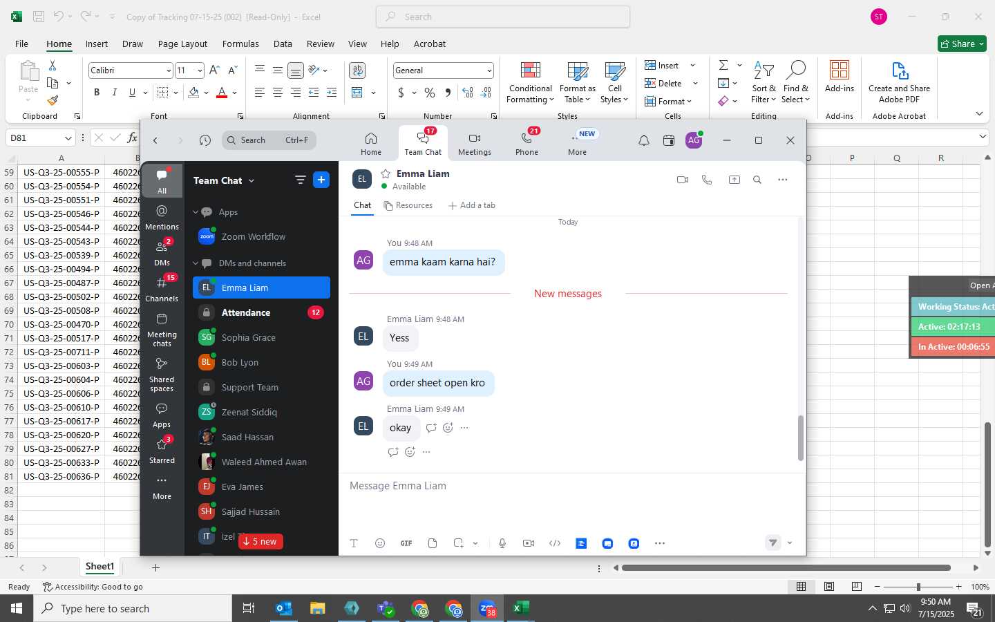Click the new chat plus button
Viewport: 995px width, 622px height.
click(321, 180)
